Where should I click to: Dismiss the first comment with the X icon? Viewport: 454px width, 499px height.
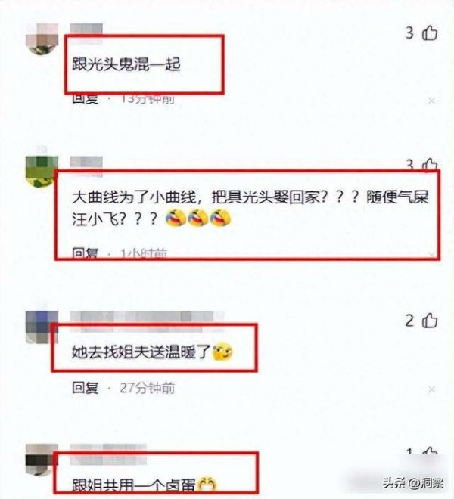(x=432, y=101)
